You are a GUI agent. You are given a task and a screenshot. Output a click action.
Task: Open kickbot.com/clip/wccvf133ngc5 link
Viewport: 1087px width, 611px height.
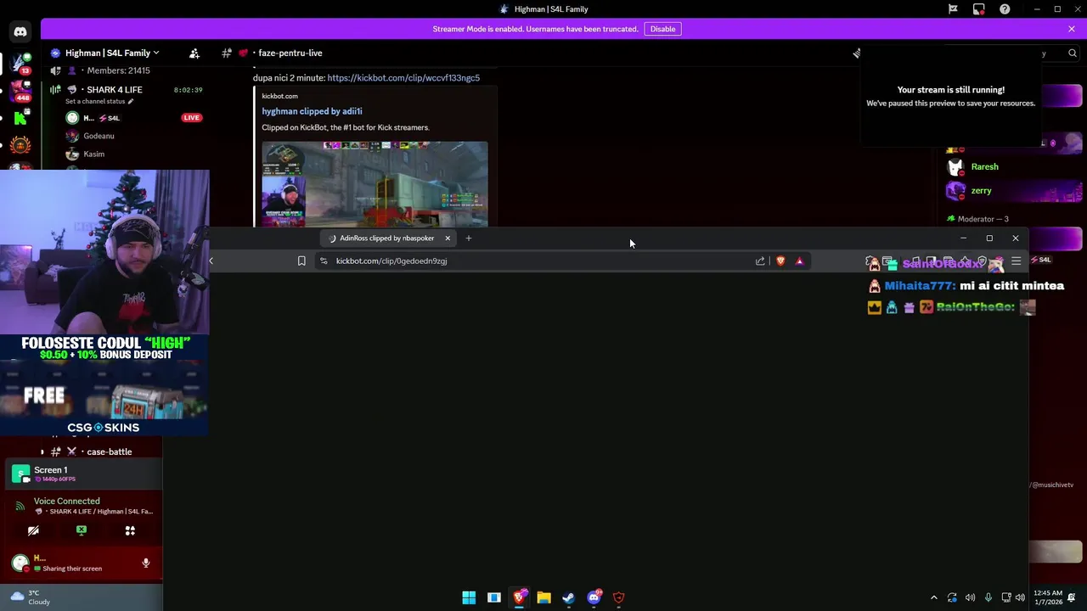click(403, 78)
